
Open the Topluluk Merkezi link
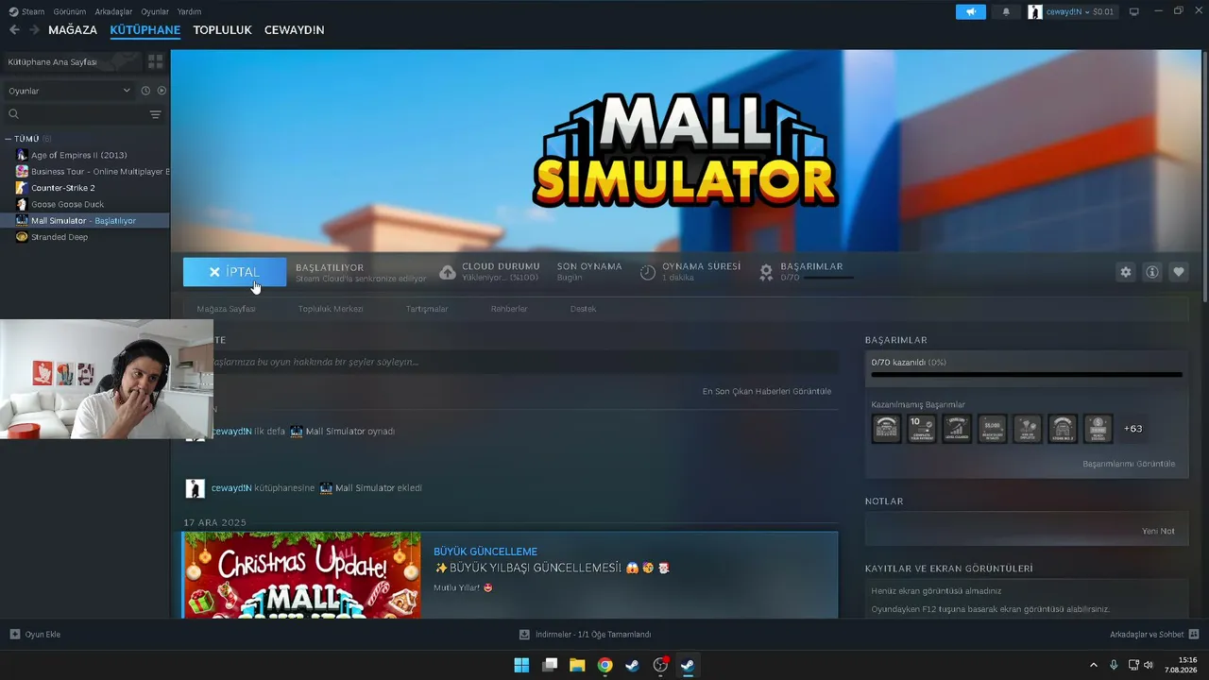pyautogui.click(x=331, y=309)
